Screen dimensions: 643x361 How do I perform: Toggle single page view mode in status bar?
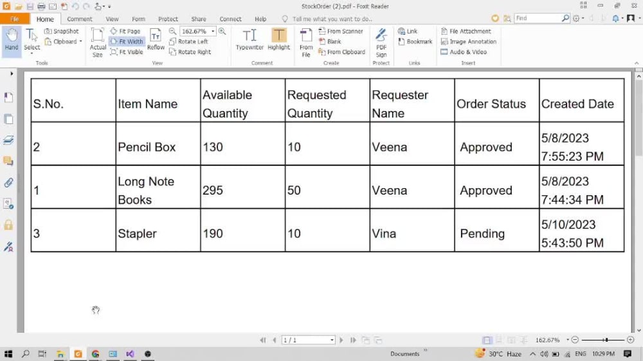pos(487,340)
